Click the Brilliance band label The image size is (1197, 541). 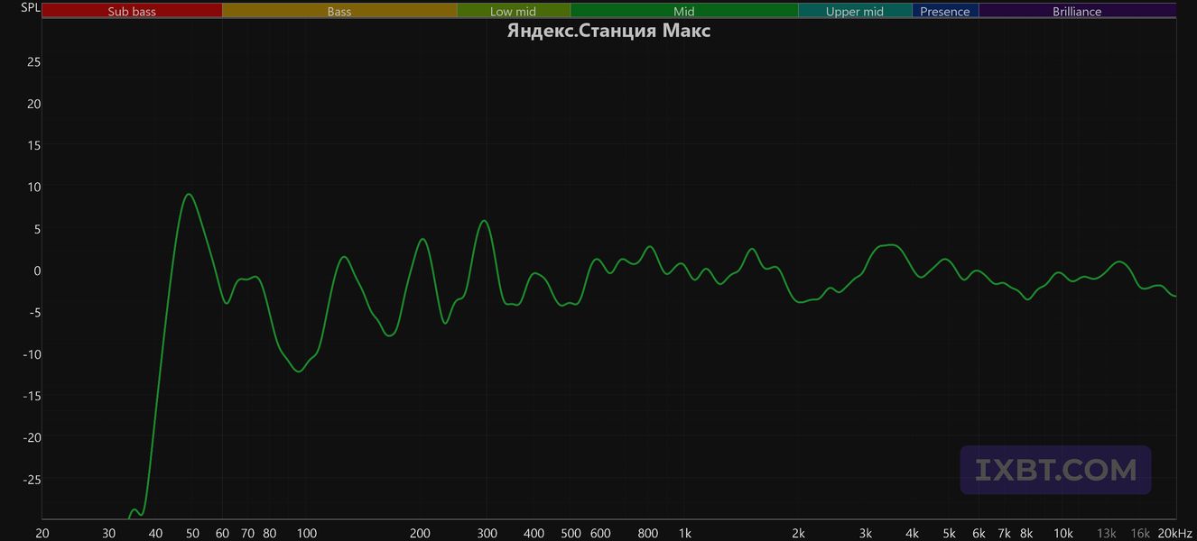(x=1077, y=12)
